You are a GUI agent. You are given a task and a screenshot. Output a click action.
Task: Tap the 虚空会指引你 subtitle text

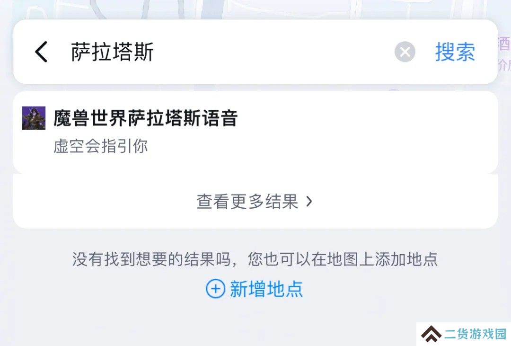100,146
